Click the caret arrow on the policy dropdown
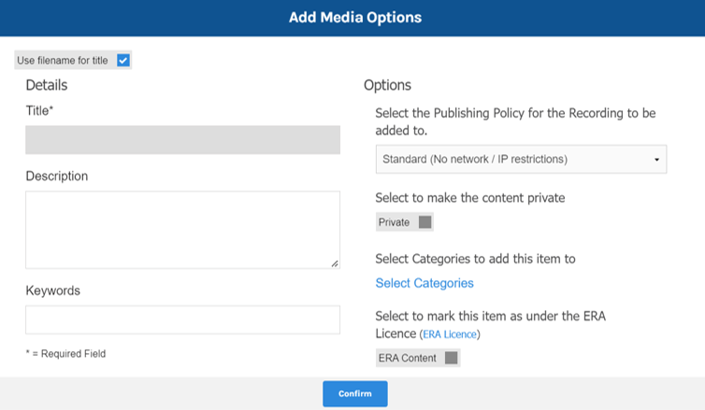Viewport: 705px width, 410px height. (656, 160)
